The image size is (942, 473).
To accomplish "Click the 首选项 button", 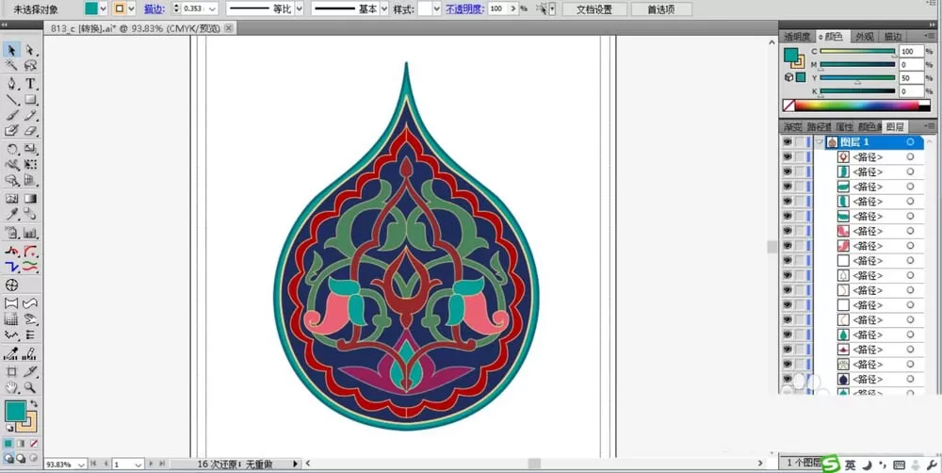I will point(661,9).
